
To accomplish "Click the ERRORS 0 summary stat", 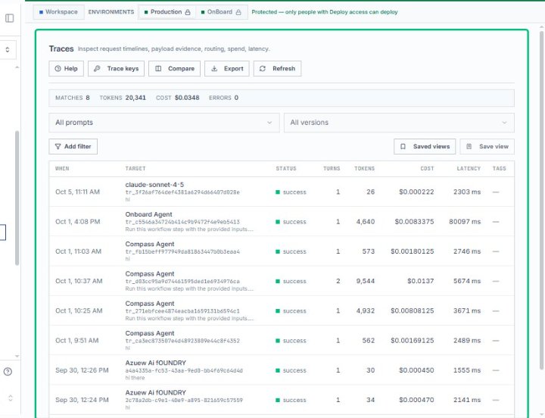I will 223,98.
